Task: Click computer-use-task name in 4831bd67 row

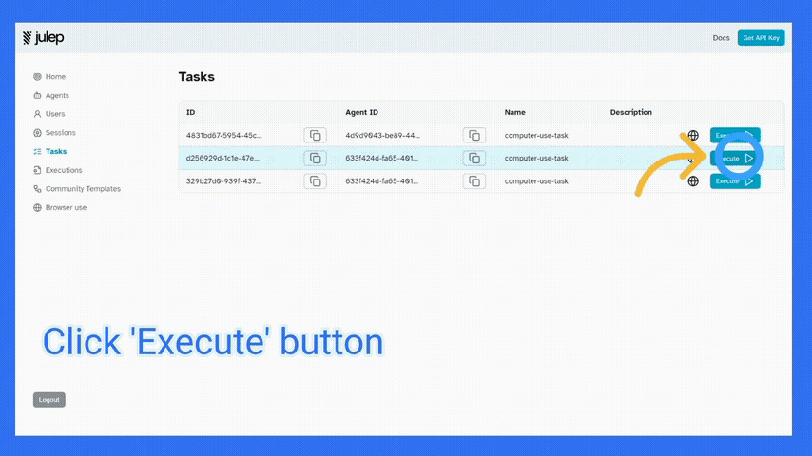Action: coord(536,136)
